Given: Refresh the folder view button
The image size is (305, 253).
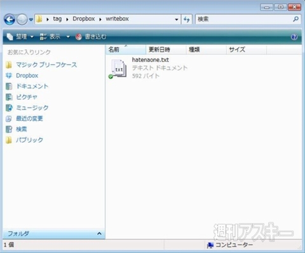Looking at the screenshot, I should pyautogui.click(x=187, y=19).
